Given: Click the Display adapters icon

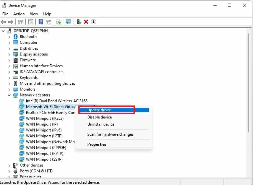Looking at the screenshot, I should click(16, 54).
